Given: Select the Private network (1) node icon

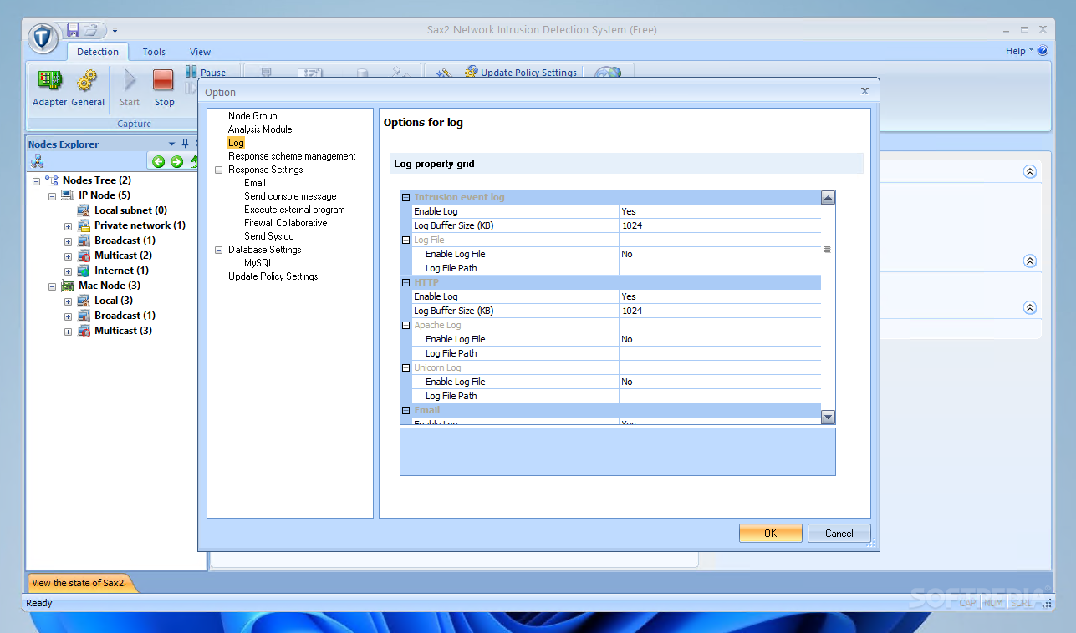Looking at the screenshot, I should coord(84,225).
